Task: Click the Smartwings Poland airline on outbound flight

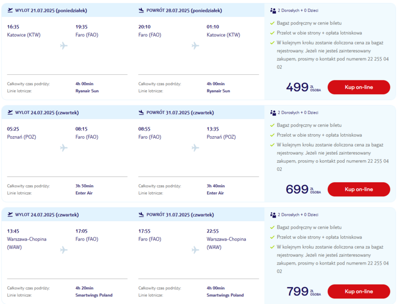Action: point(94,295)
